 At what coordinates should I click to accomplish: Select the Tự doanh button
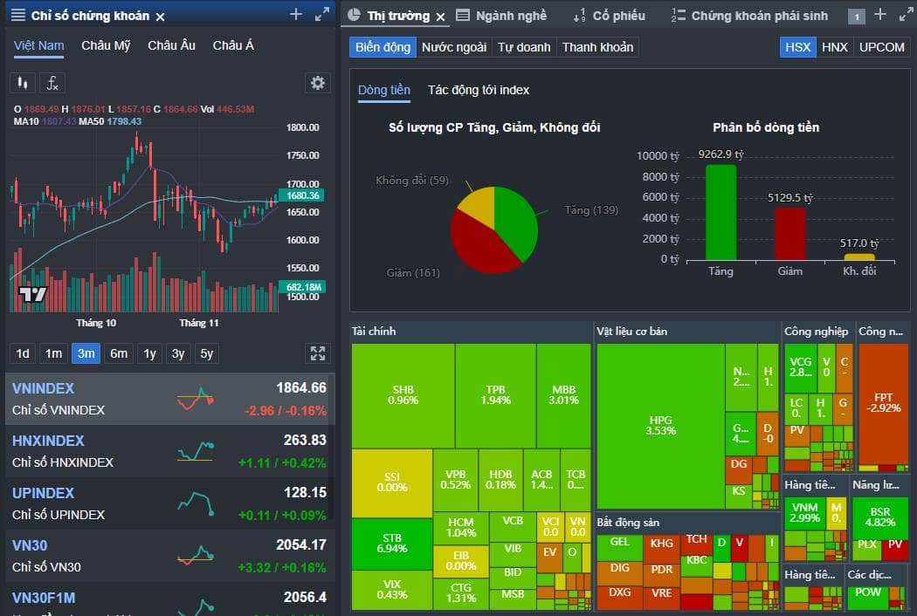(x=524, y=47)
